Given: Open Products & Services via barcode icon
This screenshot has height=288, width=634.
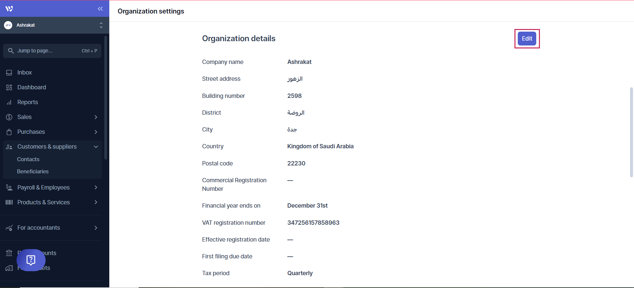Looking at the screenshot, I should click(x=9, y=202).
